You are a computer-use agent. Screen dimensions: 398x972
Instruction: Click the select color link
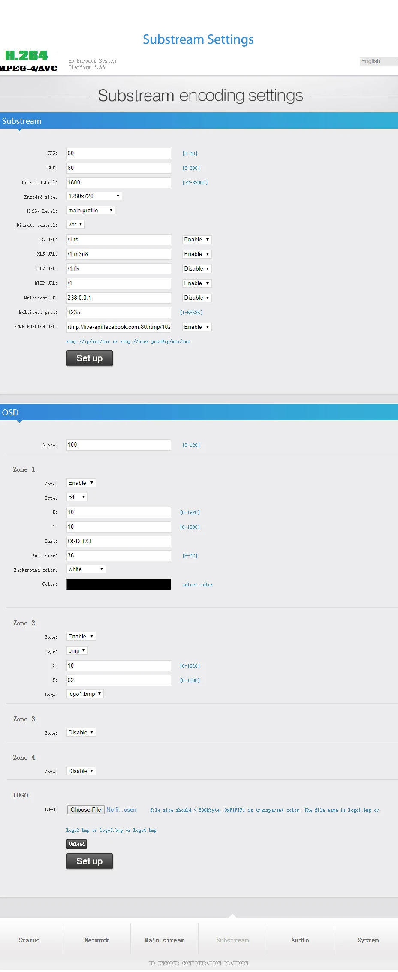(x=197, y=585)
